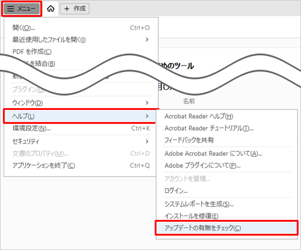Open the セキュリティ submenu
This screenshot has width=301, height=250.
coord(80,141)
